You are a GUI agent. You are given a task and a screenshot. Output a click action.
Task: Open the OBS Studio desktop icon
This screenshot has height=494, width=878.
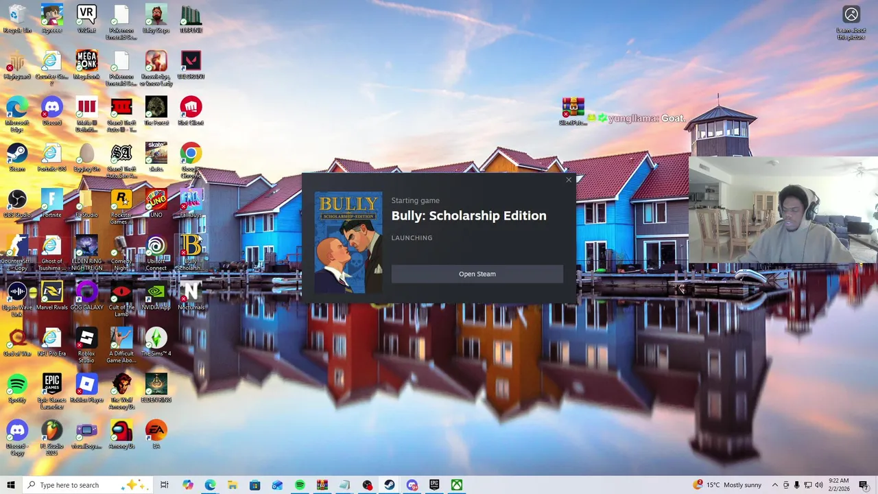17,202
